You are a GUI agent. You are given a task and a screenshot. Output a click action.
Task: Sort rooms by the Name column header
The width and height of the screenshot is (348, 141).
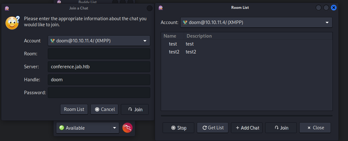click(170, 36)
